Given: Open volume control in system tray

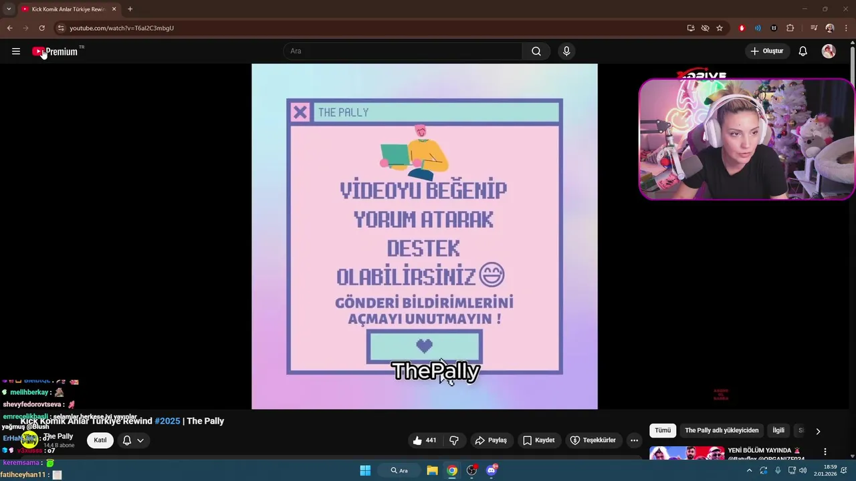Looking at the screenshot, I should pos(803,470).
